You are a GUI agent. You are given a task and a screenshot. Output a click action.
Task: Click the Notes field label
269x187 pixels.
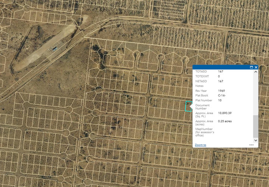(200, 86)
